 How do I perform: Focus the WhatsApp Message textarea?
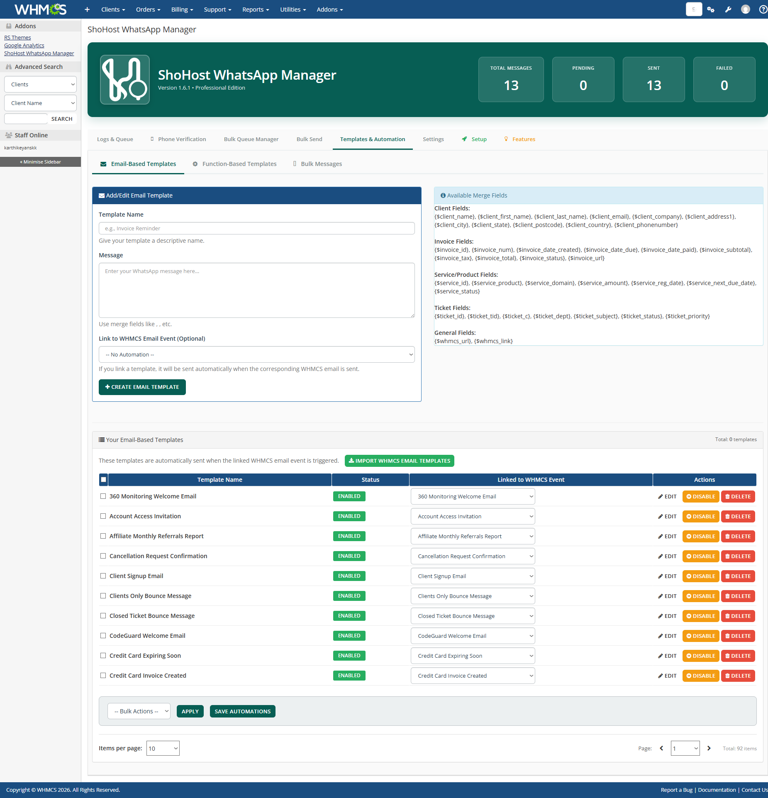[x=256, y=290]
